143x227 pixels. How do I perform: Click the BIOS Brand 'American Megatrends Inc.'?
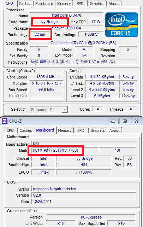coord(84,189)
